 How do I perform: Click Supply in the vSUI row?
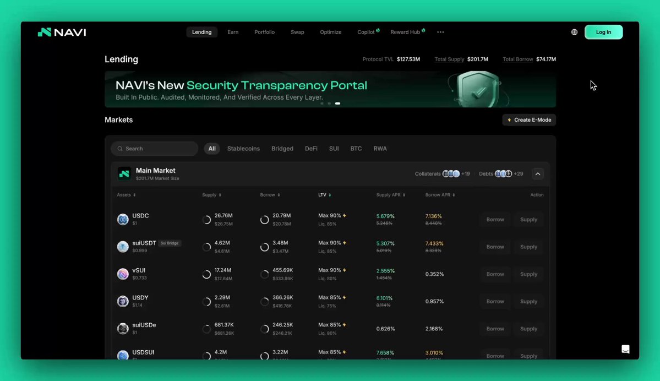click(528, 274)
